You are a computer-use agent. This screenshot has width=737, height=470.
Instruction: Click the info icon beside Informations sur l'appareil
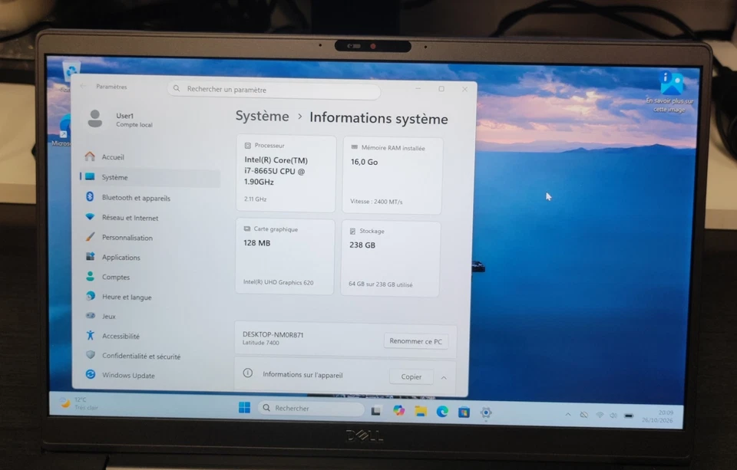(248, 373)
